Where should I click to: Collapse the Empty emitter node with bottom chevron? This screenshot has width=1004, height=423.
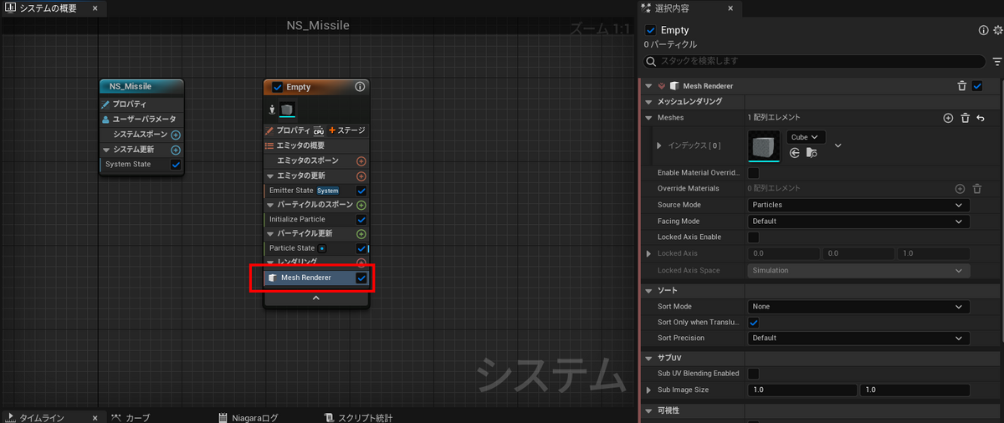click(316, 298)
